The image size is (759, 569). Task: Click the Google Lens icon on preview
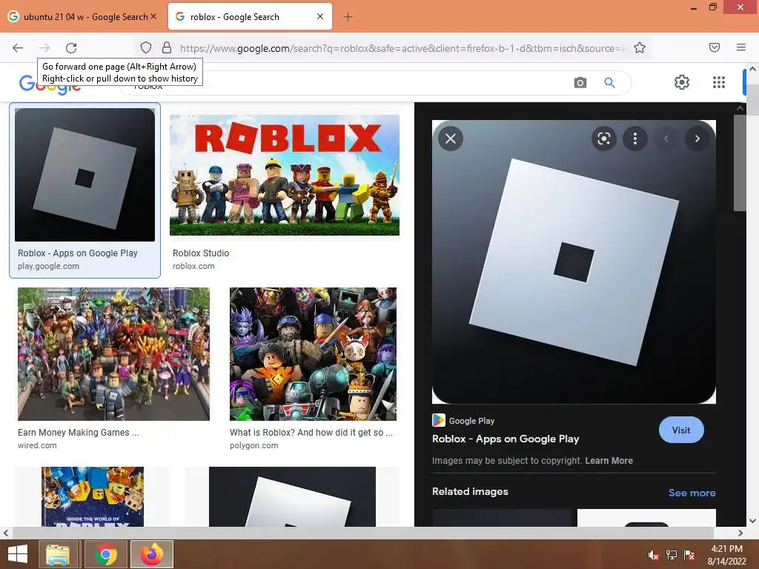[x=603, y=139]
